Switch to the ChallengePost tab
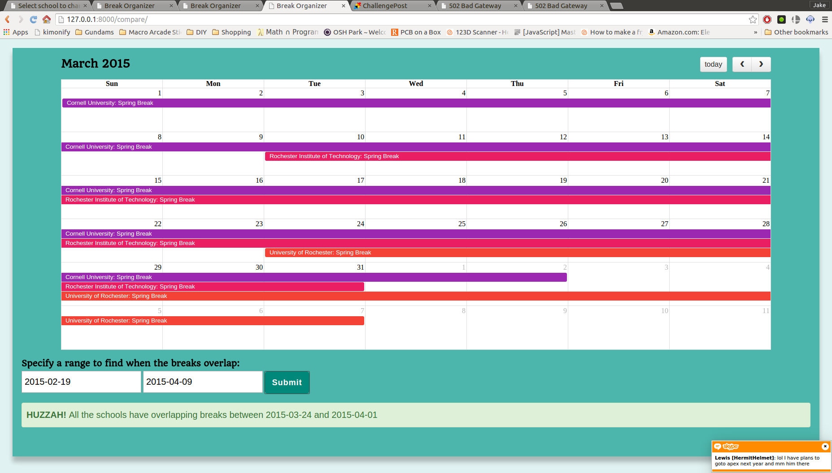This screenshot has height=473, width=832. point(393,6)
